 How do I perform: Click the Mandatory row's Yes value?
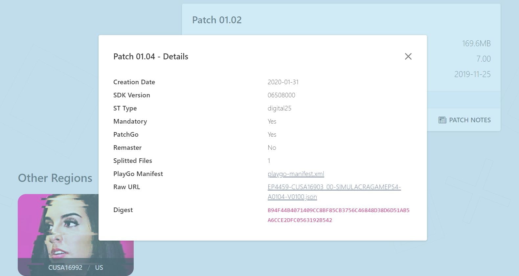coord(272,121)
